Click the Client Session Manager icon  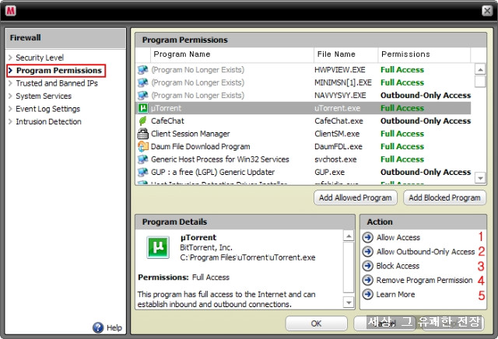coord(142,134)
